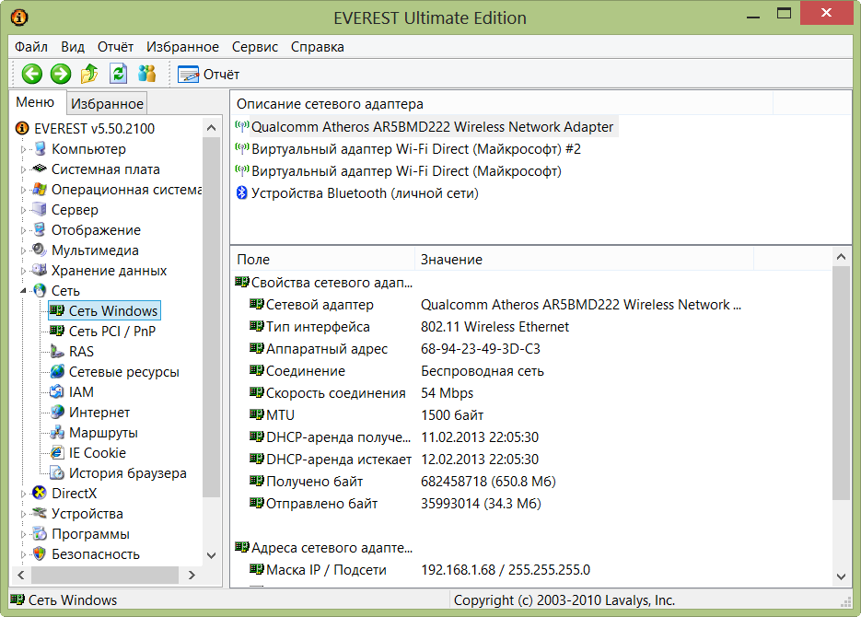Select the EVEREST v5.50.2100 root item
The image size is (861, 617).
point(87,128)
